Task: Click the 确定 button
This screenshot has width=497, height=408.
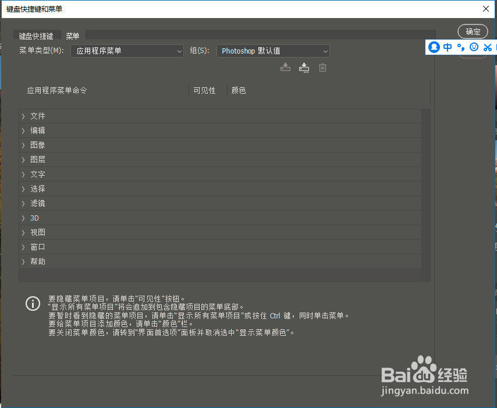Action: click(x=473, y=31)
